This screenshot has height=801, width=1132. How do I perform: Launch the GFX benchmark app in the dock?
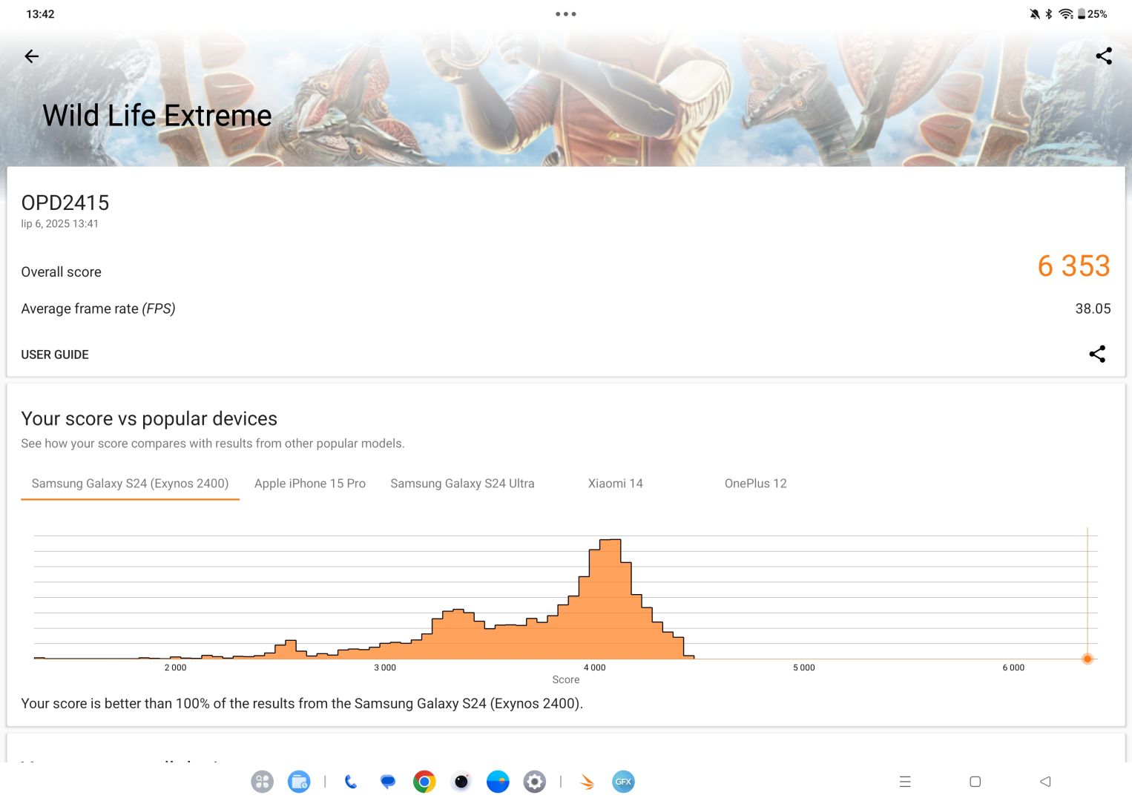click(x=623, y=782)
